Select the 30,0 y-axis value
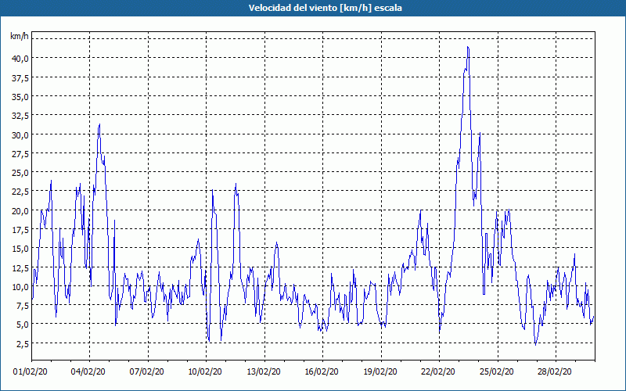This screenshot has height=391, width=626. pyautogui.click(x=20, y=135)
